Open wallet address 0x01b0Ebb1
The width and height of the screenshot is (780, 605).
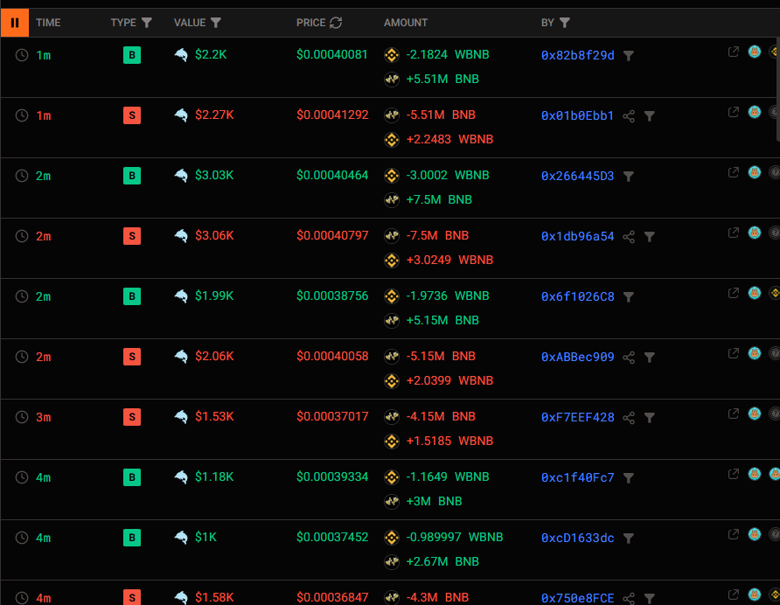(x=577, y=115)
